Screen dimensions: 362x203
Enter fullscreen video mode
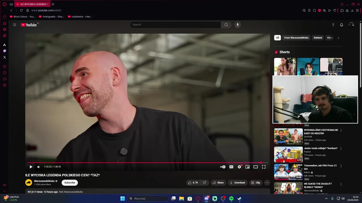click(x=264, y=167)
